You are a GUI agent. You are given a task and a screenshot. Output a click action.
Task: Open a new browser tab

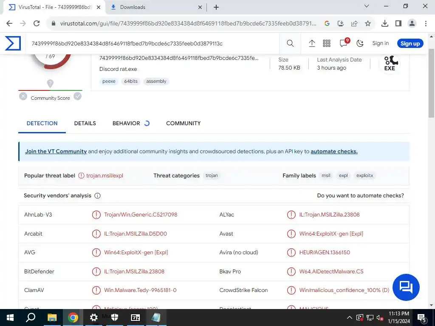(216, 7)
